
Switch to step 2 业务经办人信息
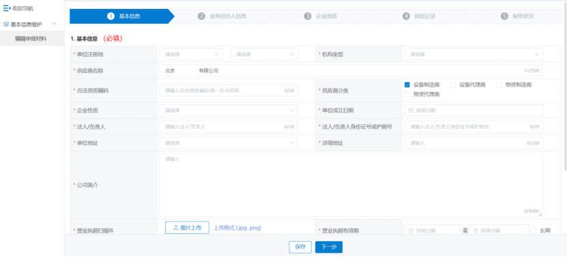(x=222, y=16)
